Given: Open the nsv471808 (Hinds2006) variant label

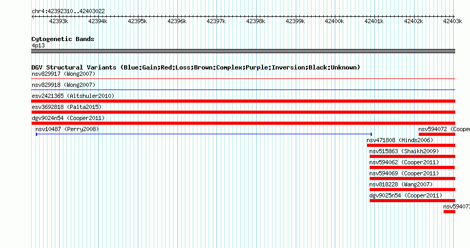Looking at the screenshot, I should coord(400,140).
